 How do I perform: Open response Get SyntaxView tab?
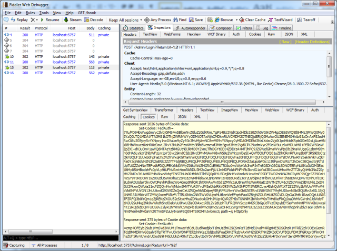point(135,110)
